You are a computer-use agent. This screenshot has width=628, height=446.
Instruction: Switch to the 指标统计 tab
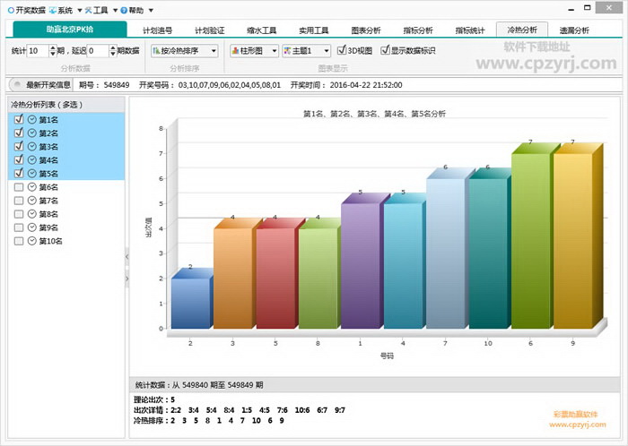[x=470, y=30]
